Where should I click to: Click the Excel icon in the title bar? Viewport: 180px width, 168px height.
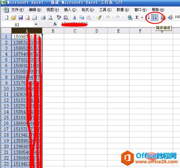click(x=4, y=2)
